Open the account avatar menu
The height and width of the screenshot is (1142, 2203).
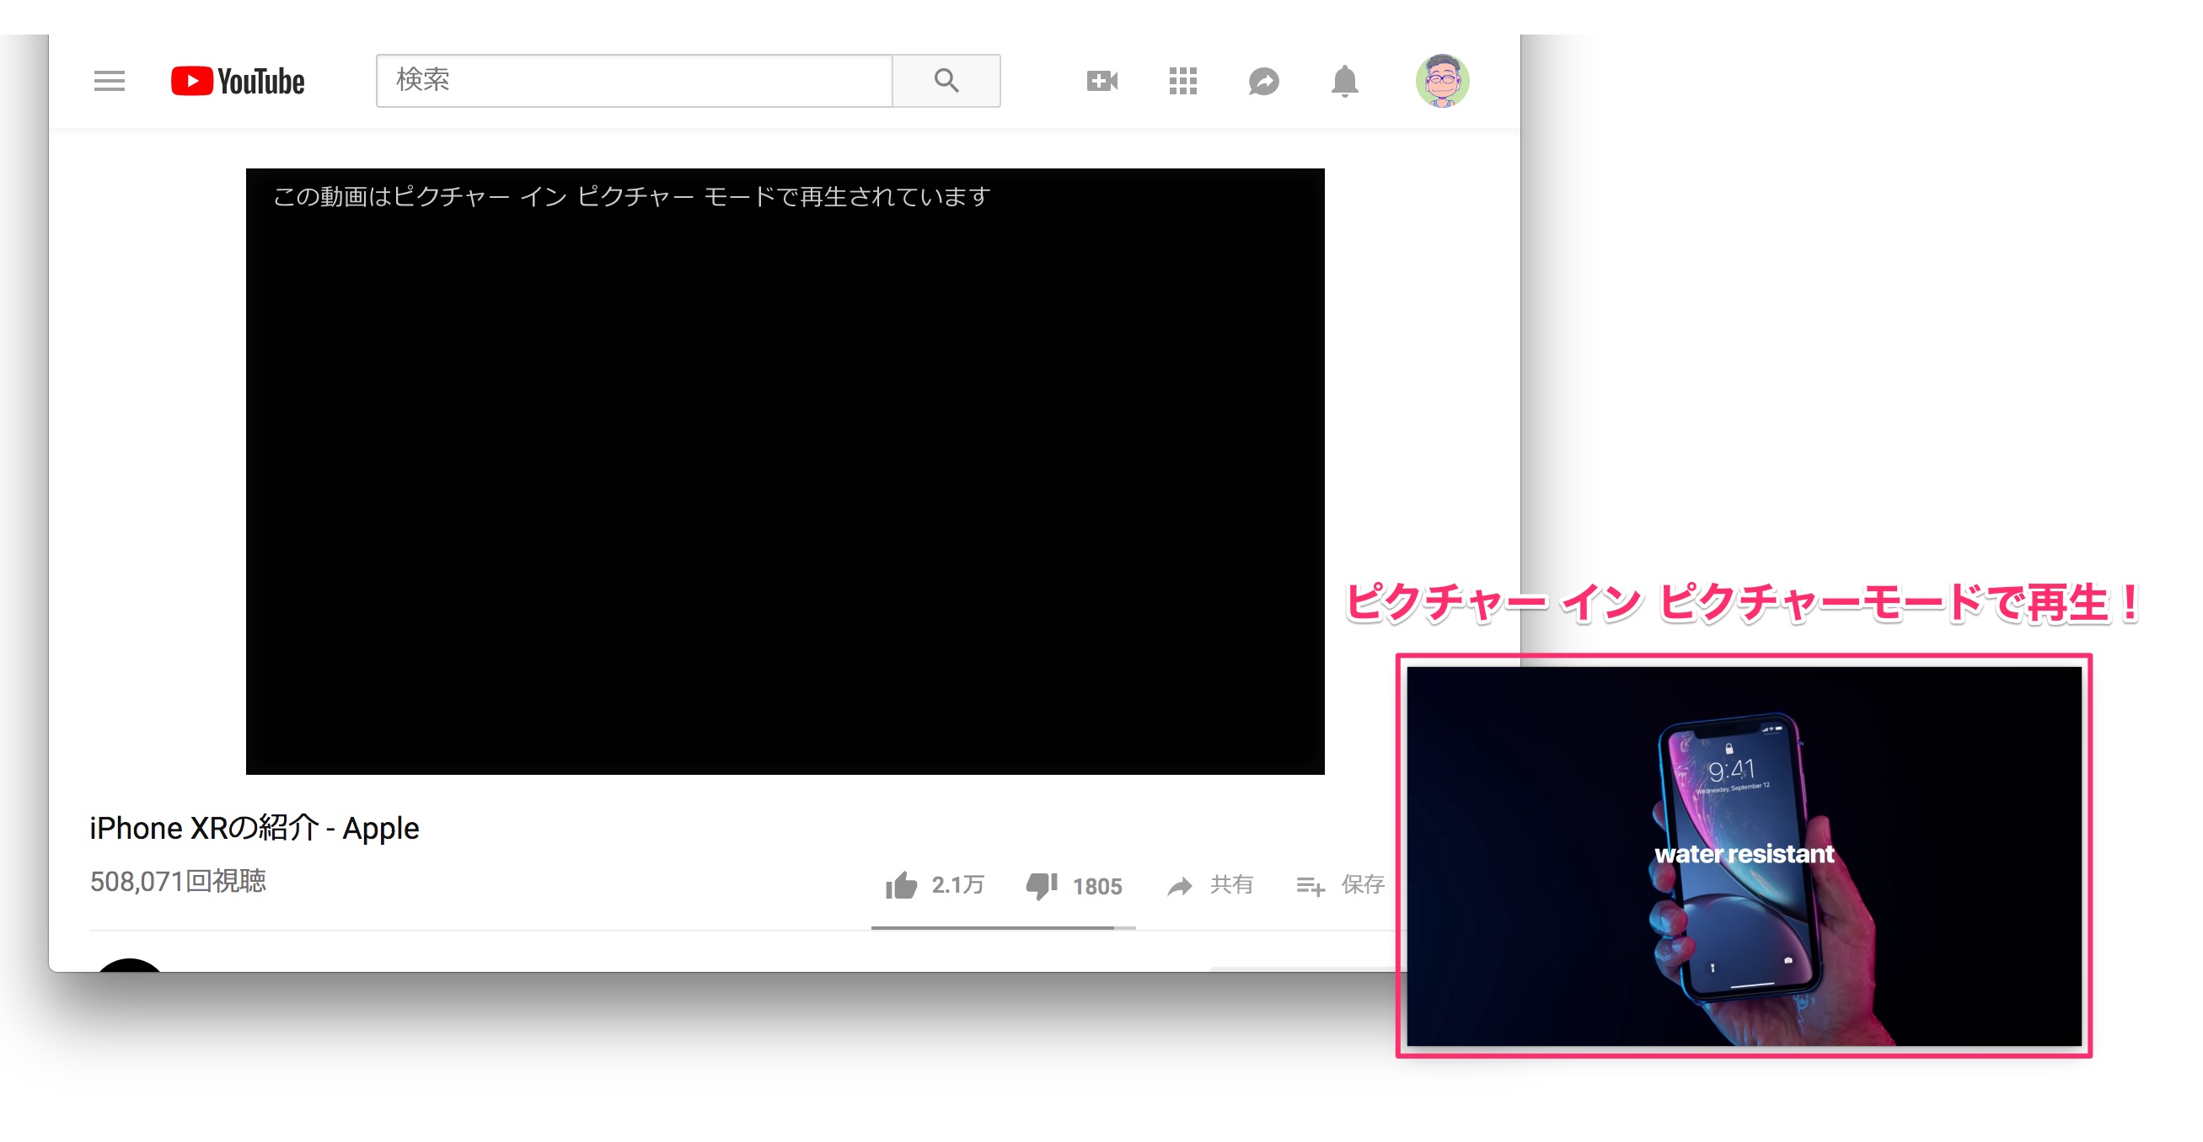1442,81
